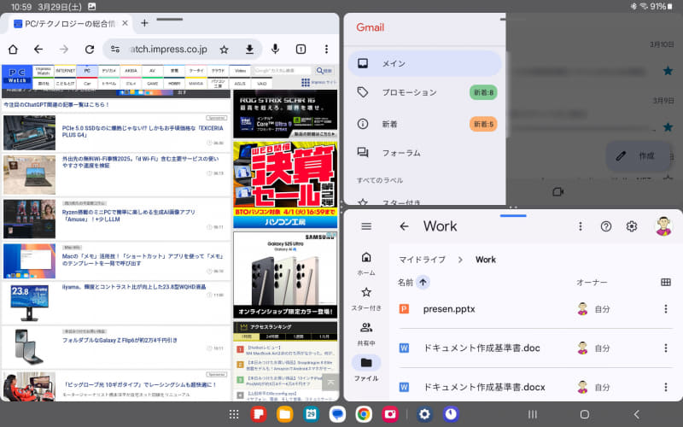
Task: Open Chrome site info icon
Action: pyautogui.click(x=115, y=50)
